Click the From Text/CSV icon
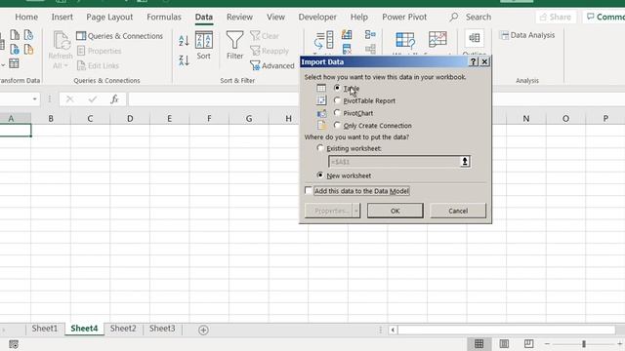Image resolution: width=625 pixels, height=351 pixels. point(15,35)
